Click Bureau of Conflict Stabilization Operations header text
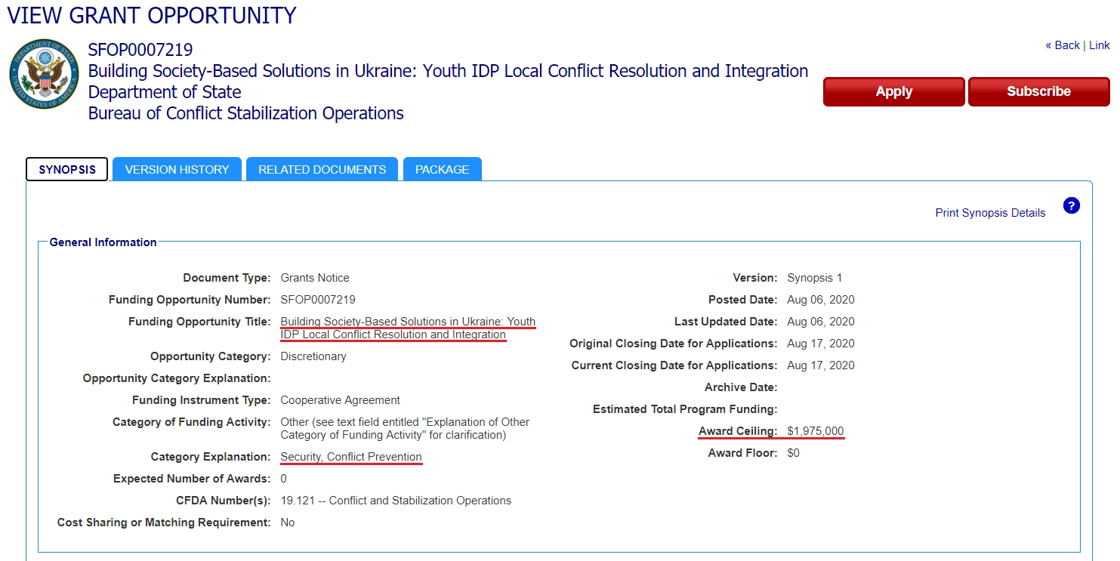The image size is (1120, 561). pyautogui.click(x=246, y=113)
